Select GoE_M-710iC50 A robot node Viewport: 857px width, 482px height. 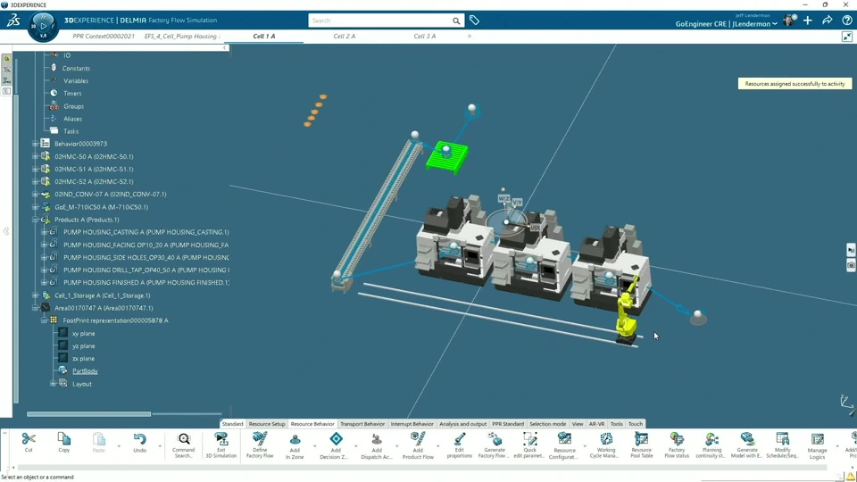coord(101,207)
